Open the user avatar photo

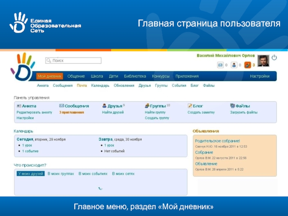pos(263,61)
